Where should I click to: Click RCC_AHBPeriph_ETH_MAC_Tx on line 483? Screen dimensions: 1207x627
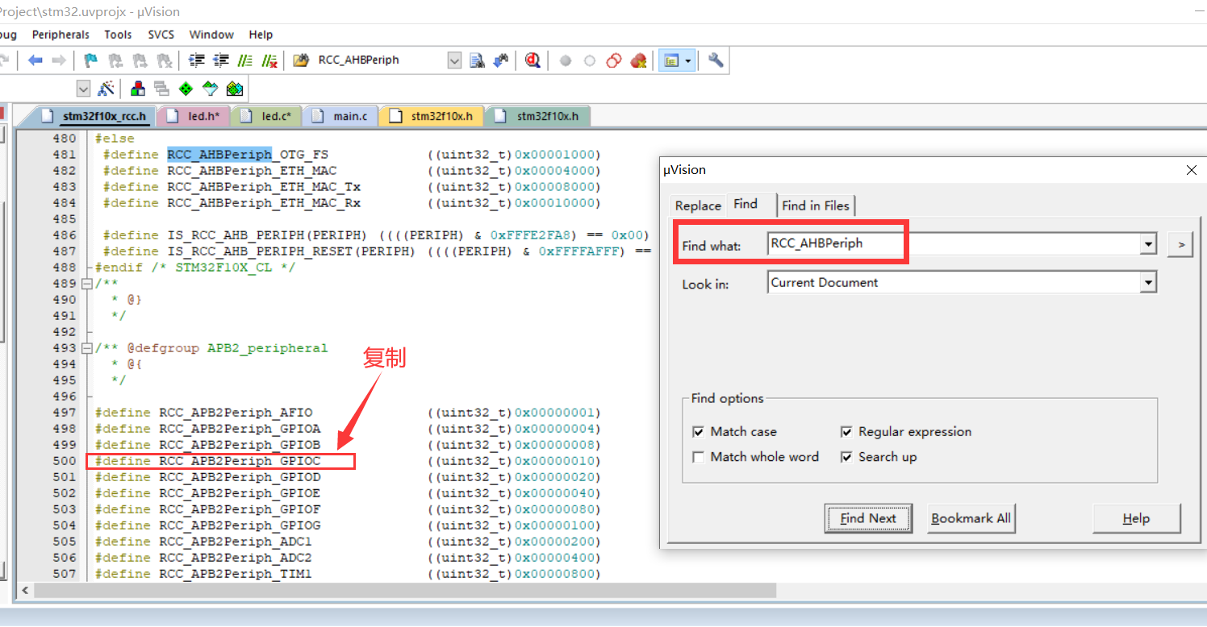point(264,187)
